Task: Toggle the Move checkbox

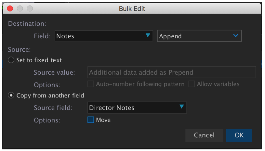Action: click(91, 120)
